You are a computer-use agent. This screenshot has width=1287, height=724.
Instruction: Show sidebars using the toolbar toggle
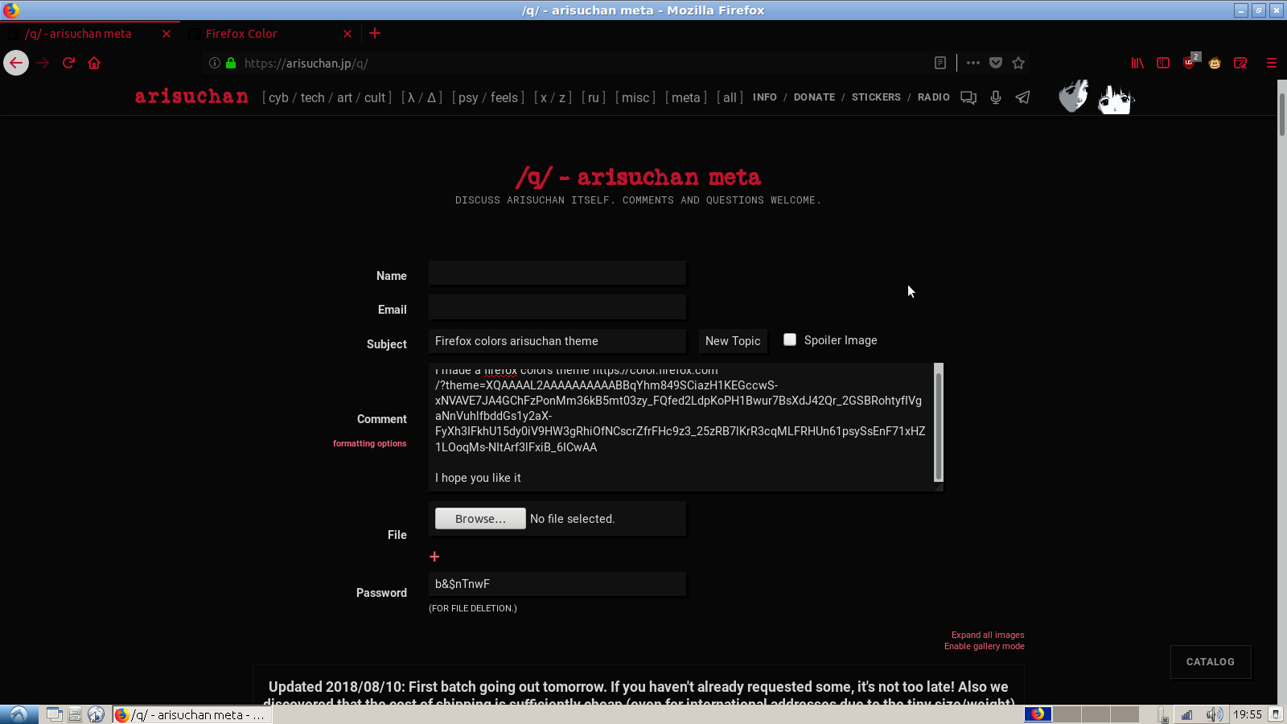click(x=1163, y=63)
